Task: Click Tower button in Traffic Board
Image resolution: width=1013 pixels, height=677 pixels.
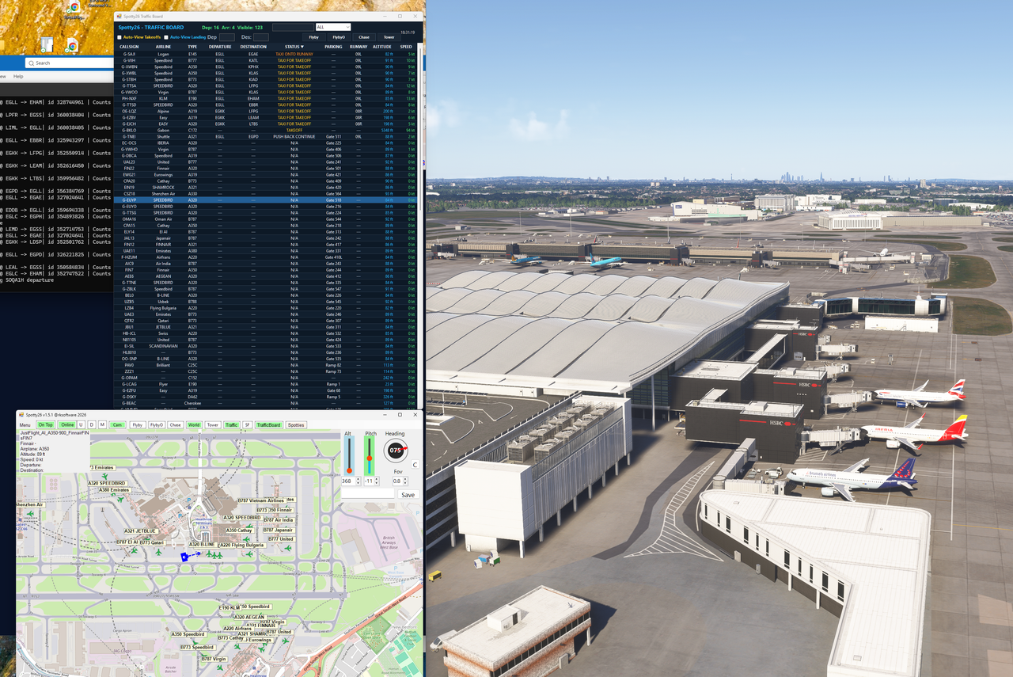Action: [389, 37]
